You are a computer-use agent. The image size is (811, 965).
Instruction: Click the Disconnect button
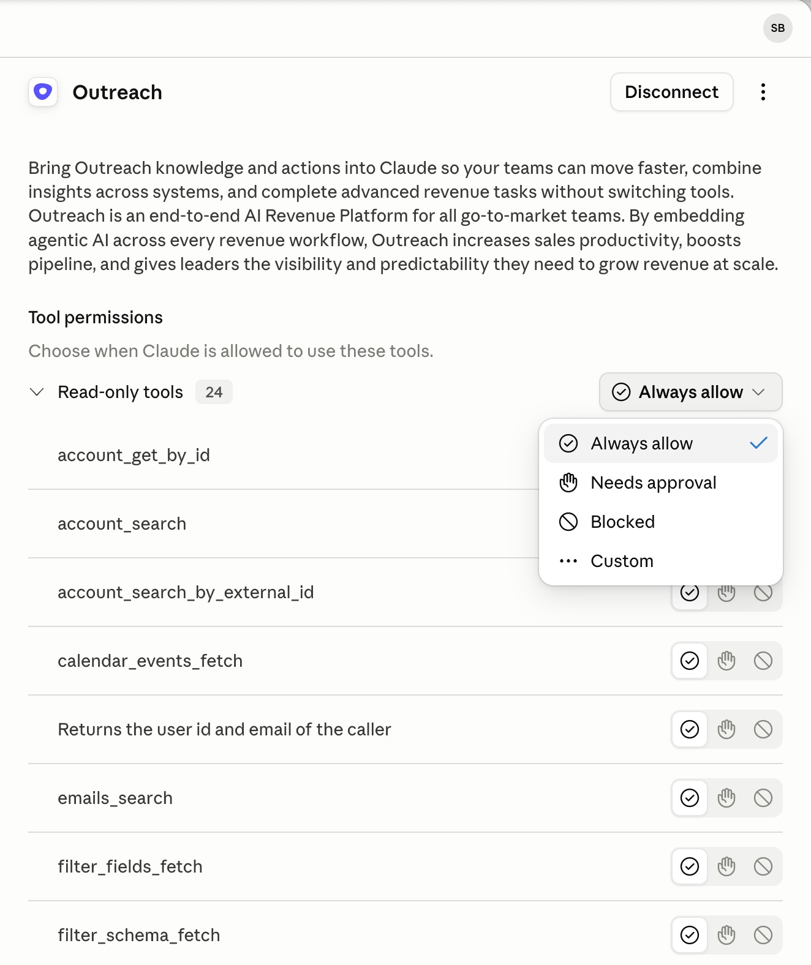point(672,92)
